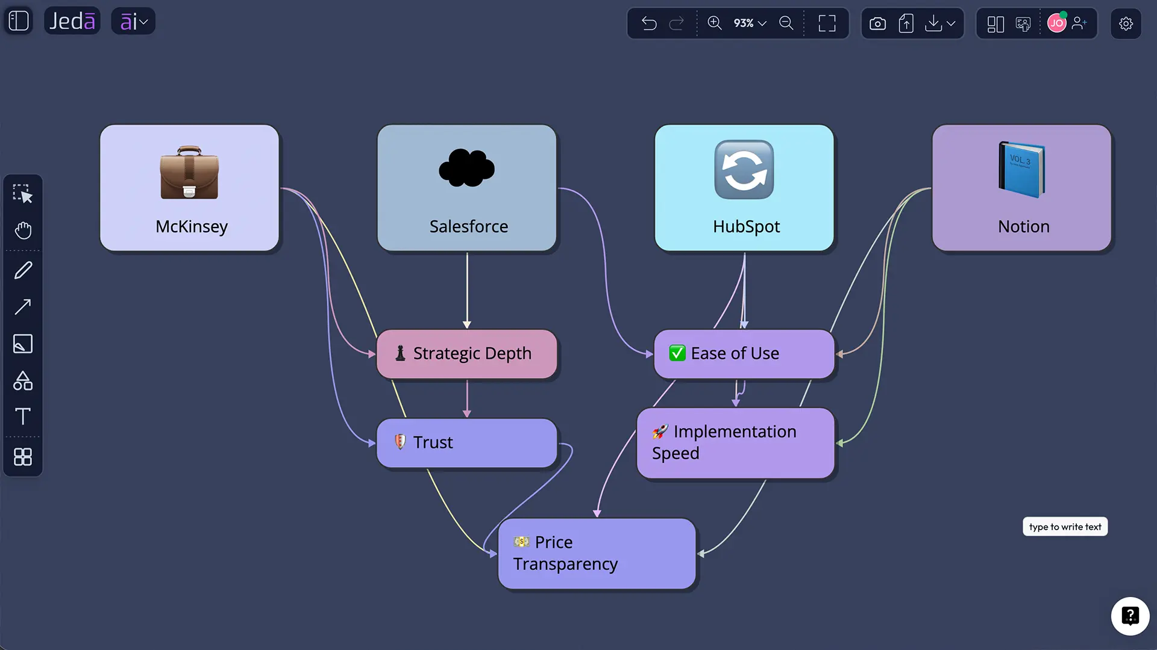Click the Strategic Depth node
Image resolution: width=1157 pixels, height=650 pixels.
pos(467,354)
